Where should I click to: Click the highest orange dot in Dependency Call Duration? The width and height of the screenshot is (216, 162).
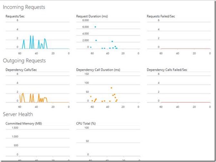click(x=111, y=88)
